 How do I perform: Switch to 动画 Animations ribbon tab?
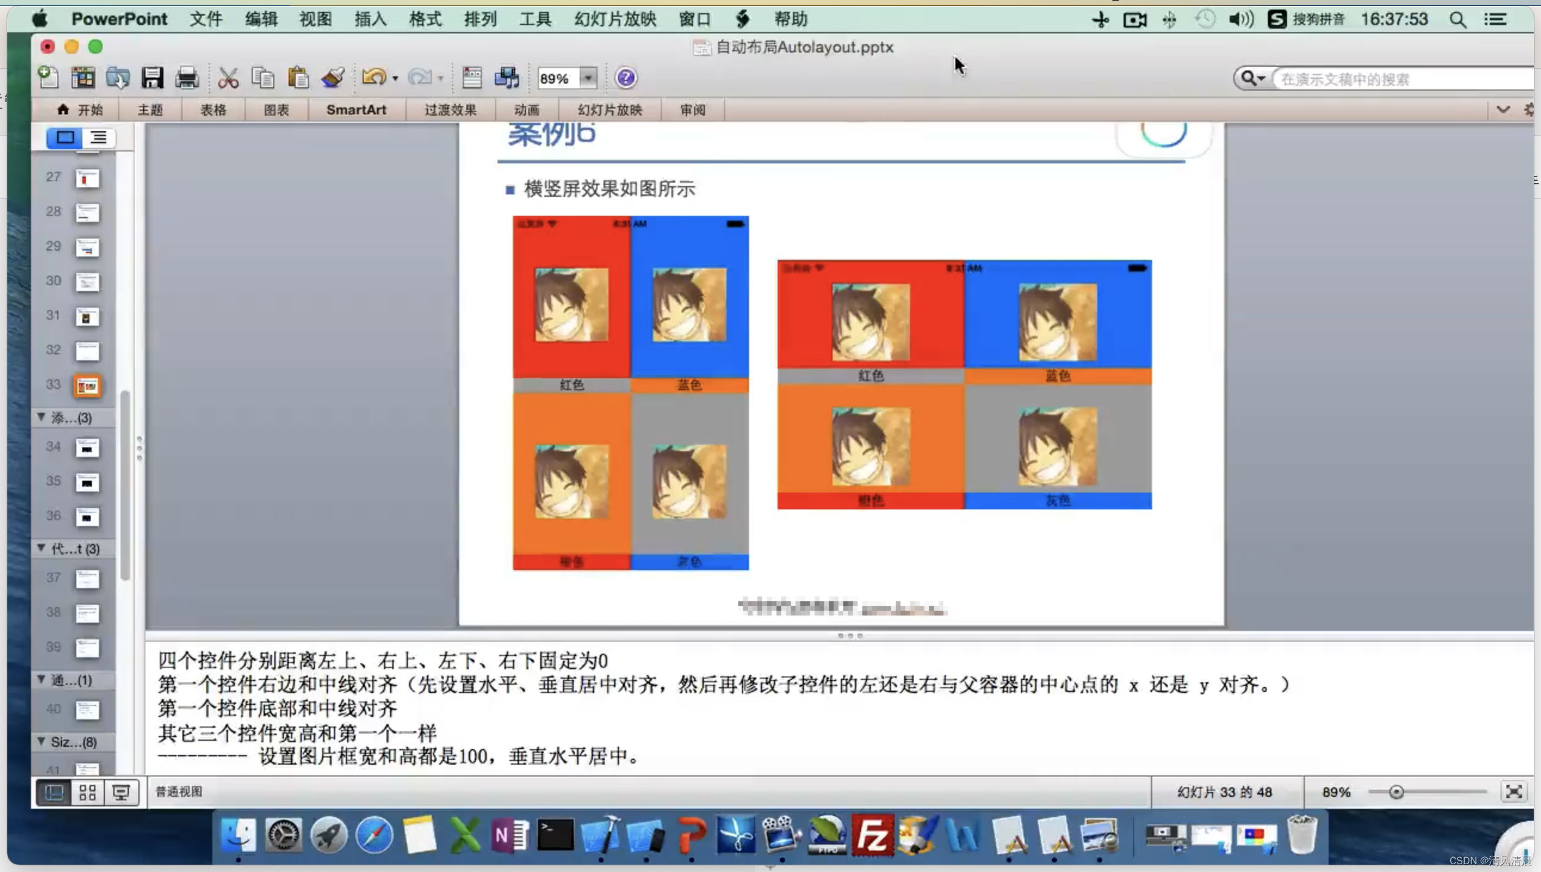point(527,110)
